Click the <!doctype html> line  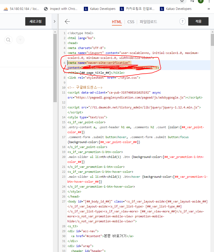(x=80, y=33)
